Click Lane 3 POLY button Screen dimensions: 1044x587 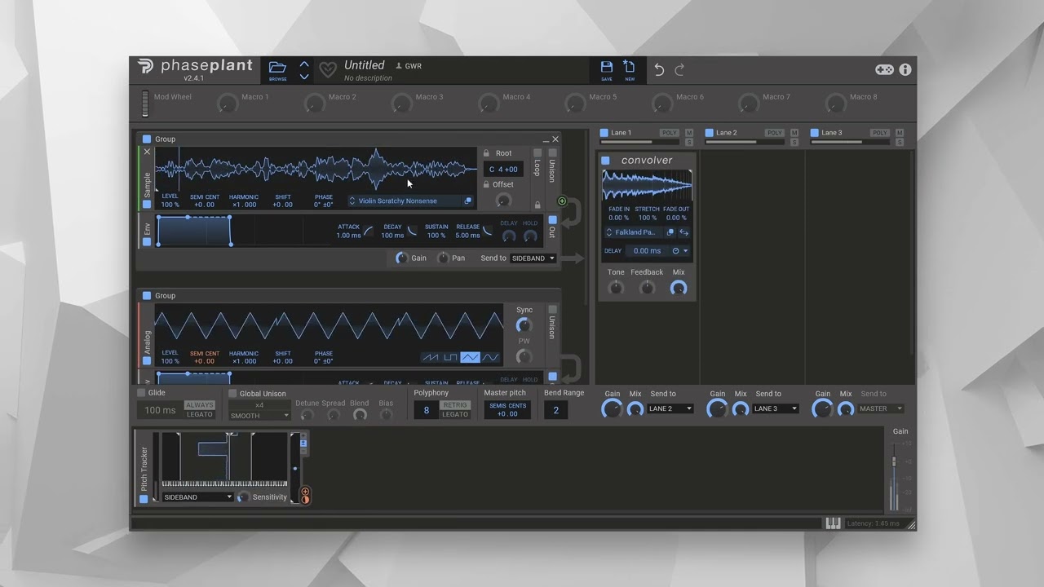click(879, 133)
